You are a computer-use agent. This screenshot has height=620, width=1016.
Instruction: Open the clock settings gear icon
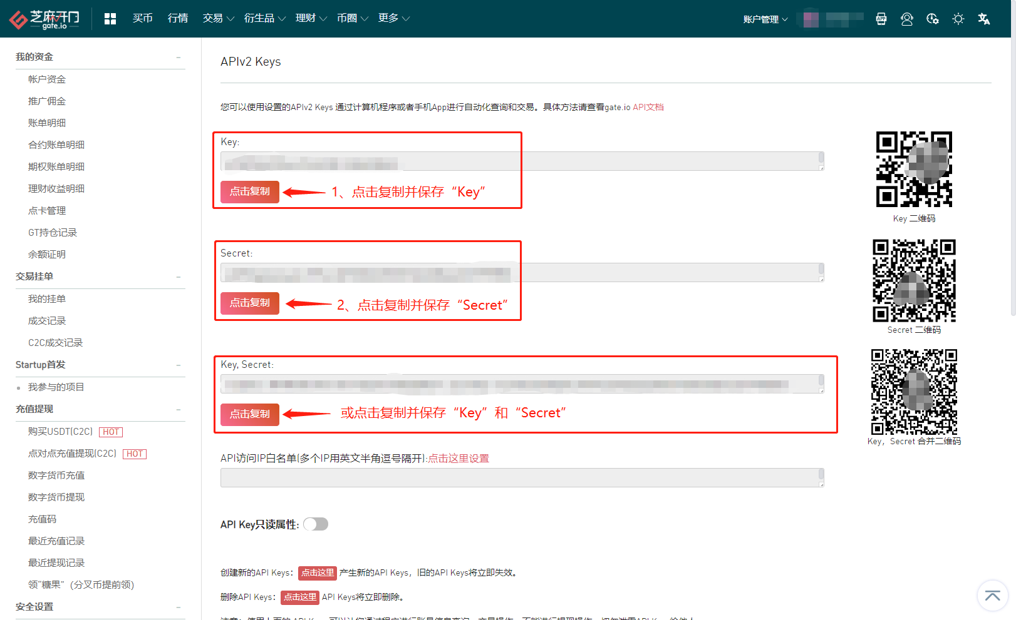[933, 19]
